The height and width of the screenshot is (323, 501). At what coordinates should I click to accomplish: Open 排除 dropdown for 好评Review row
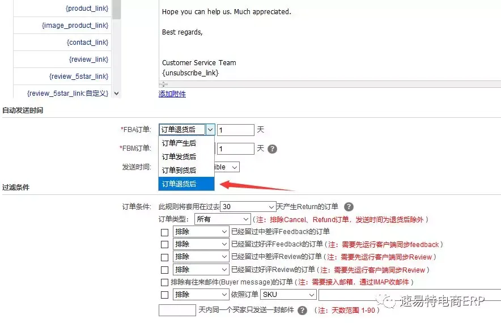[201, 269]
